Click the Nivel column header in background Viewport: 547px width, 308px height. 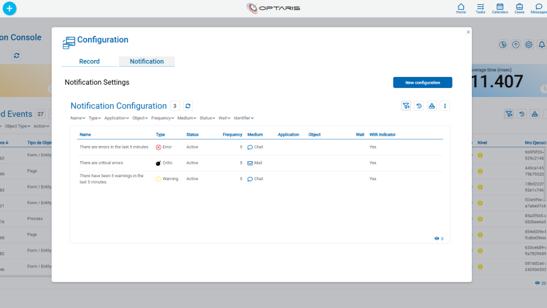[x=482, y=142]
